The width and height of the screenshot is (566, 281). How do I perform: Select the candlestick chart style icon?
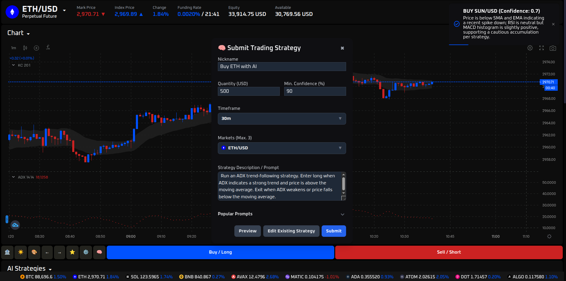click(x=25, y=48)
